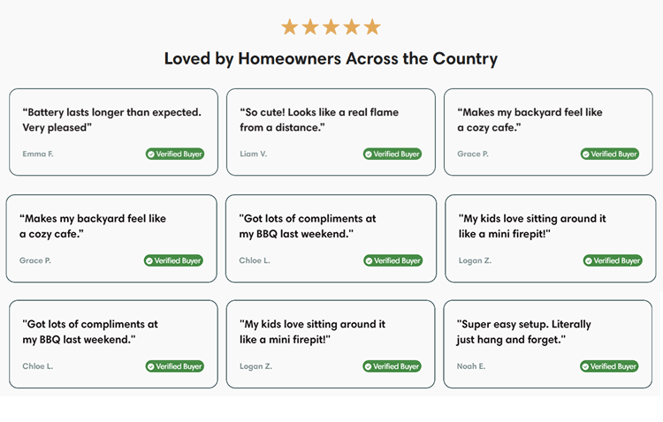Click the Verified Buyer badge for Emma F.
The height and width of the screenshot is (422, 663).
click(175, 154)
